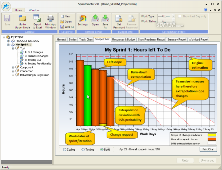Open from Remote Server
222x170 pixels.
[95, 21]
